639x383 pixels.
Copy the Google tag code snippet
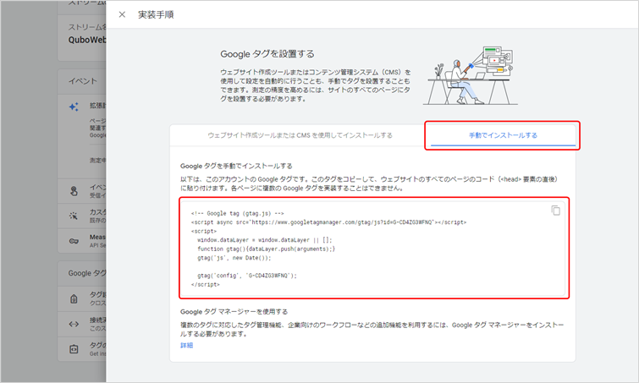pyautogui.click(x=555, y=210)
